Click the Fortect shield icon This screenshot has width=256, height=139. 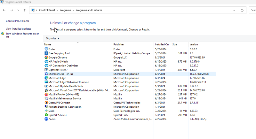[x=46, y=49]
